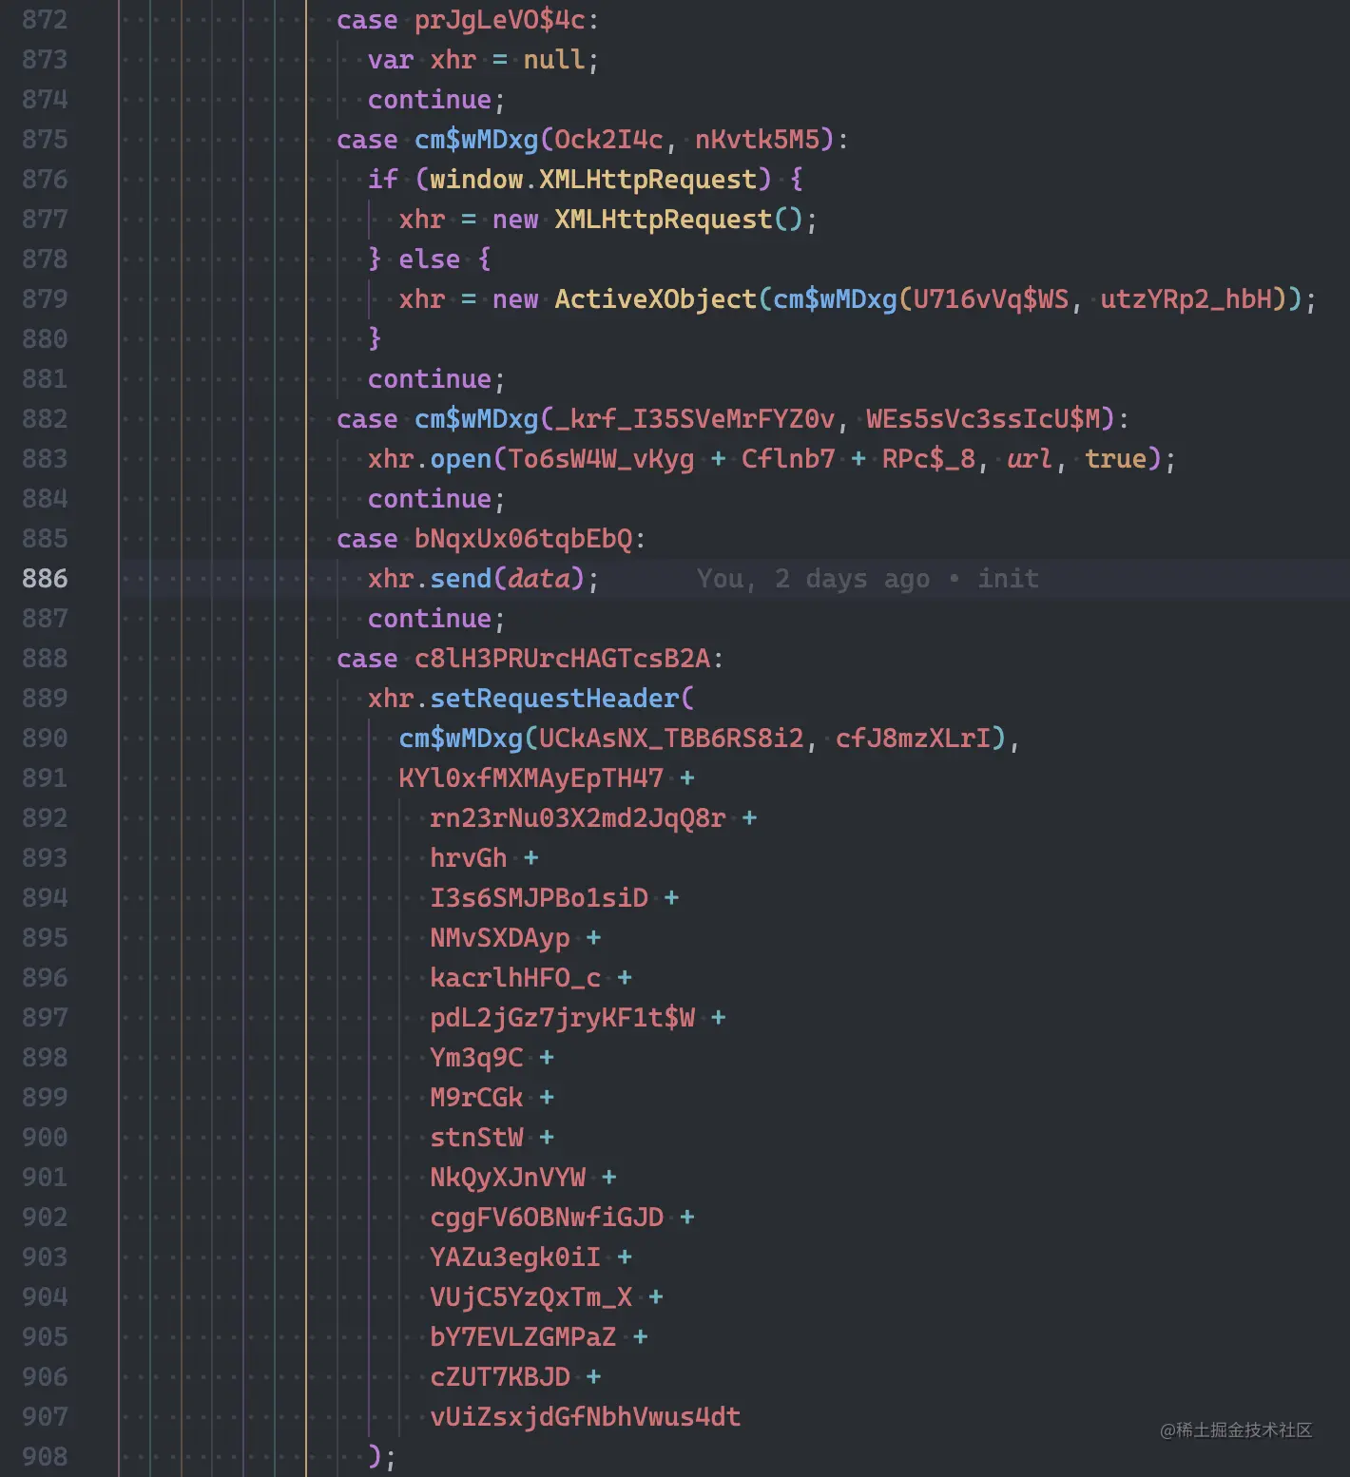Click the variable hrvGh
Screen dimensions: 1350x1477
[x=469, y=858]
